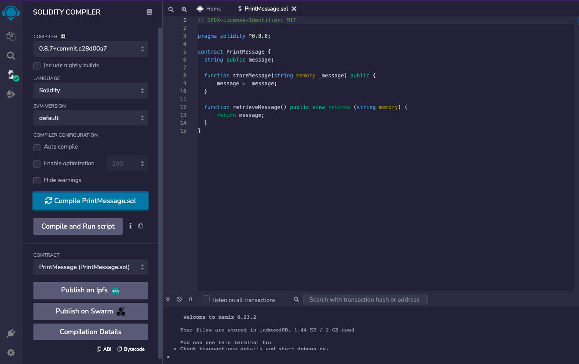Viewport: 579px width, 364px height.
Task: Click the indexedDB storage usage message
Action: [x=267, y=330]
